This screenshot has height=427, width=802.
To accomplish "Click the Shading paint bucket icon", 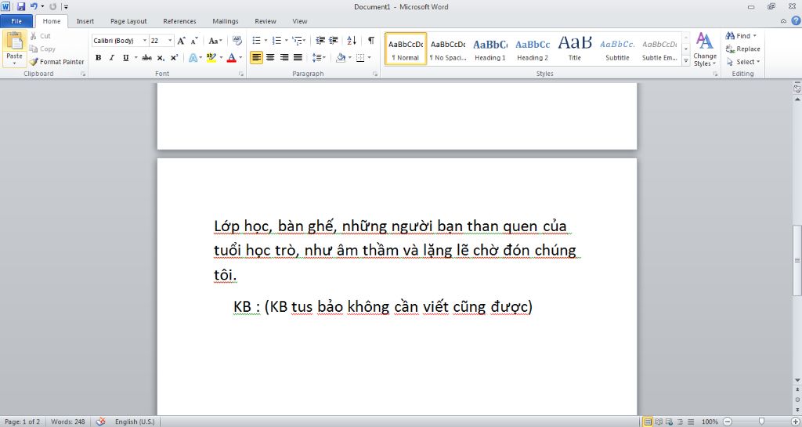I will (341, 58).
